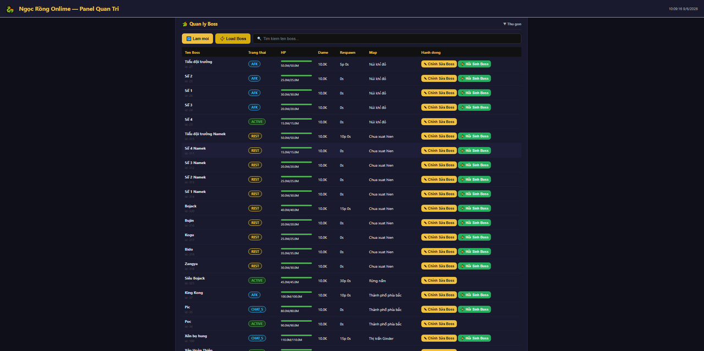Click the revive lightning icon for King Kong

(463, 295)
